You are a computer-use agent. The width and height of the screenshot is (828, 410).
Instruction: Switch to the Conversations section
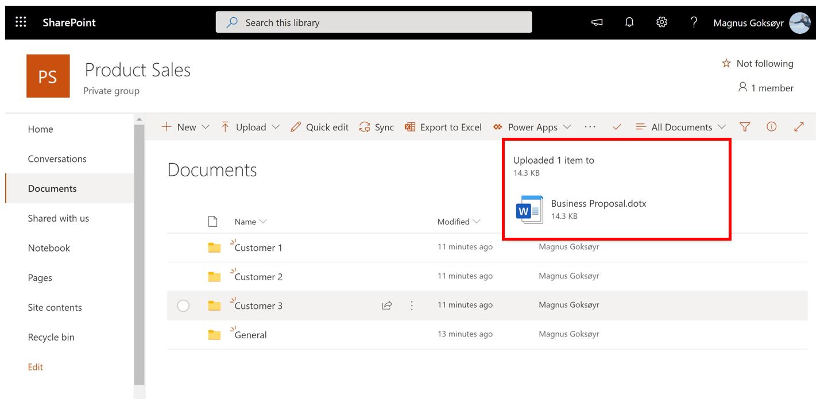[x=57, y=158]
